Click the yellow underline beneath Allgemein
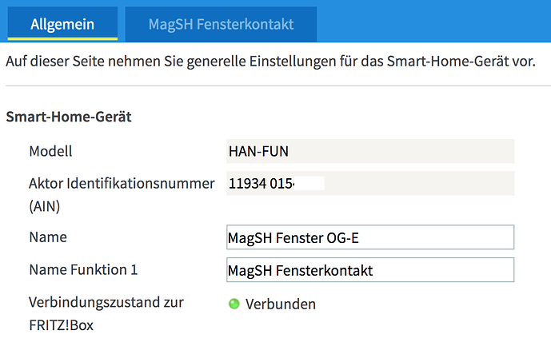This screenshot has width=551, height=346. pos(62,39)
